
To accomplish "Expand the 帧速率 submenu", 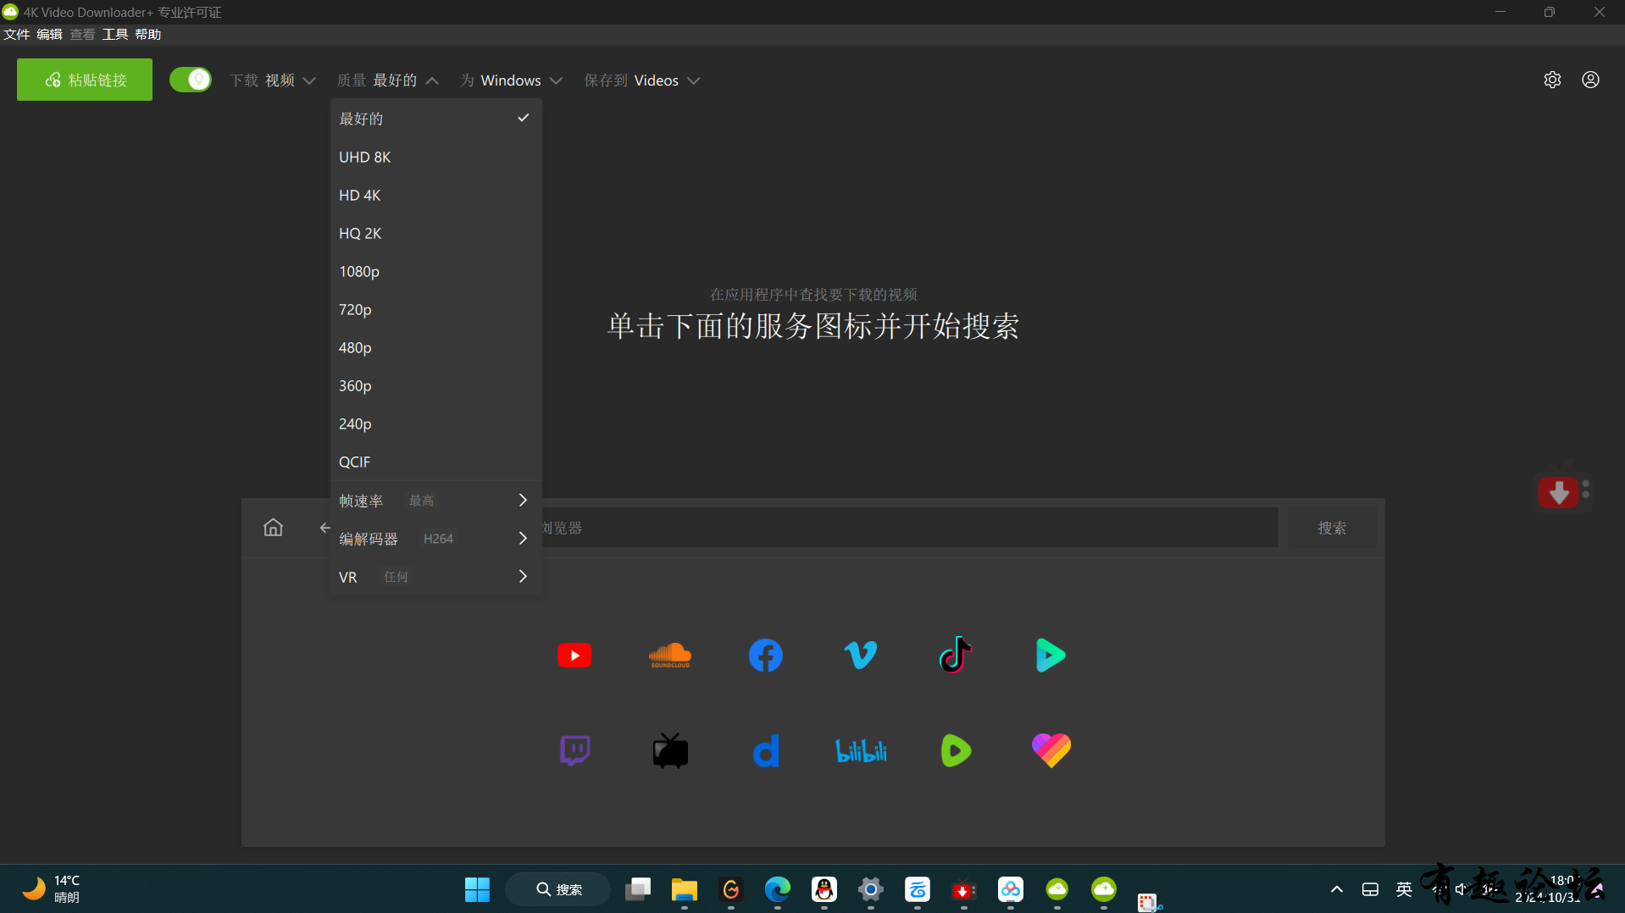I will tap(435, 501).
